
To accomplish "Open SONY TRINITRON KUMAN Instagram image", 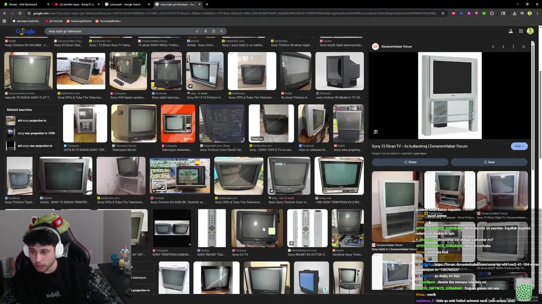I will pos(172,228).
